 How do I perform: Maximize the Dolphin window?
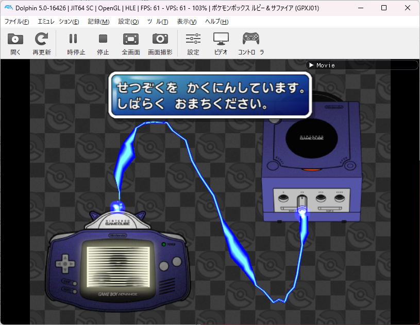[x=384, y=8]
